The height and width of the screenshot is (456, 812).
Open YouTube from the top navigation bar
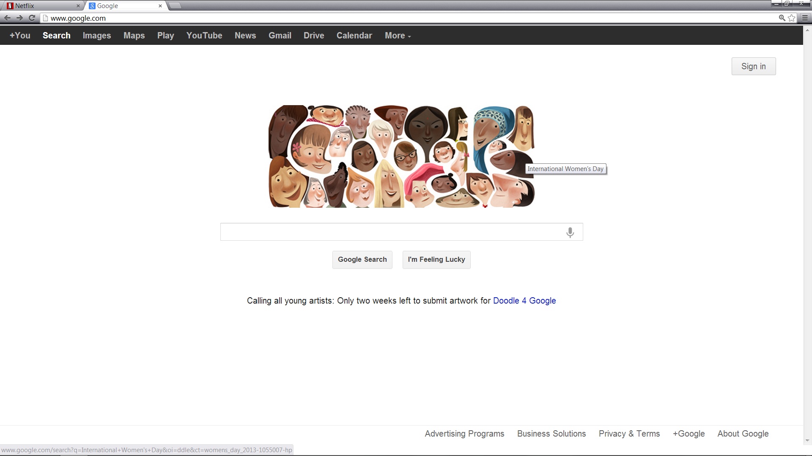[x=204, y=36]
